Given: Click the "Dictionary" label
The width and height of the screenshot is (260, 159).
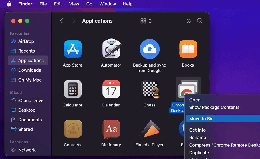Looking at the screenshot, I should tap(111, 145).
